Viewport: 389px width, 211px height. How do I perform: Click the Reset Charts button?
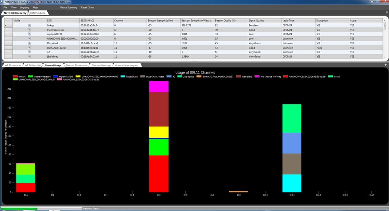point(94,8)
